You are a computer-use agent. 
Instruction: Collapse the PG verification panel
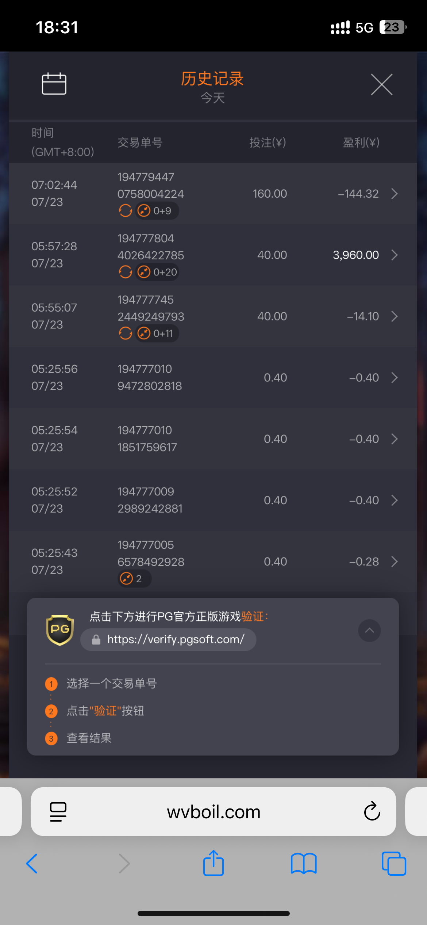point(369,630)
